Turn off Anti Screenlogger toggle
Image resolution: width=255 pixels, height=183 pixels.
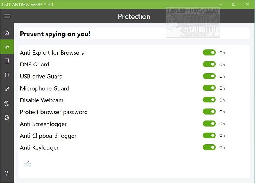coord(209,124)
